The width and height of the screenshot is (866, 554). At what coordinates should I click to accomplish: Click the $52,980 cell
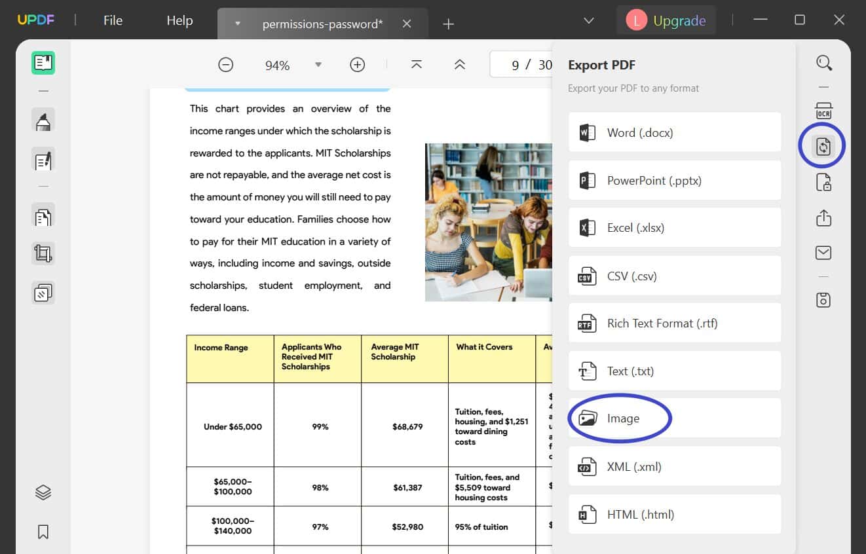(405, 526)
